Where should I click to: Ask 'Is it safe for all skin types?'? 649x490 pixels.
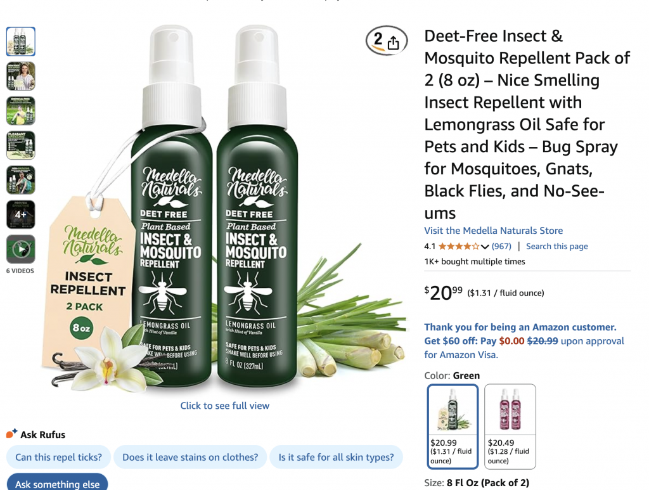point(336,457)
